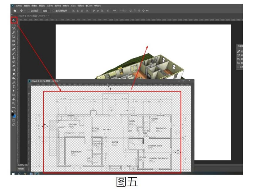Screen dimensions: 256x192
Task: Select the Move tool in the toolbar
Action: 14,20
